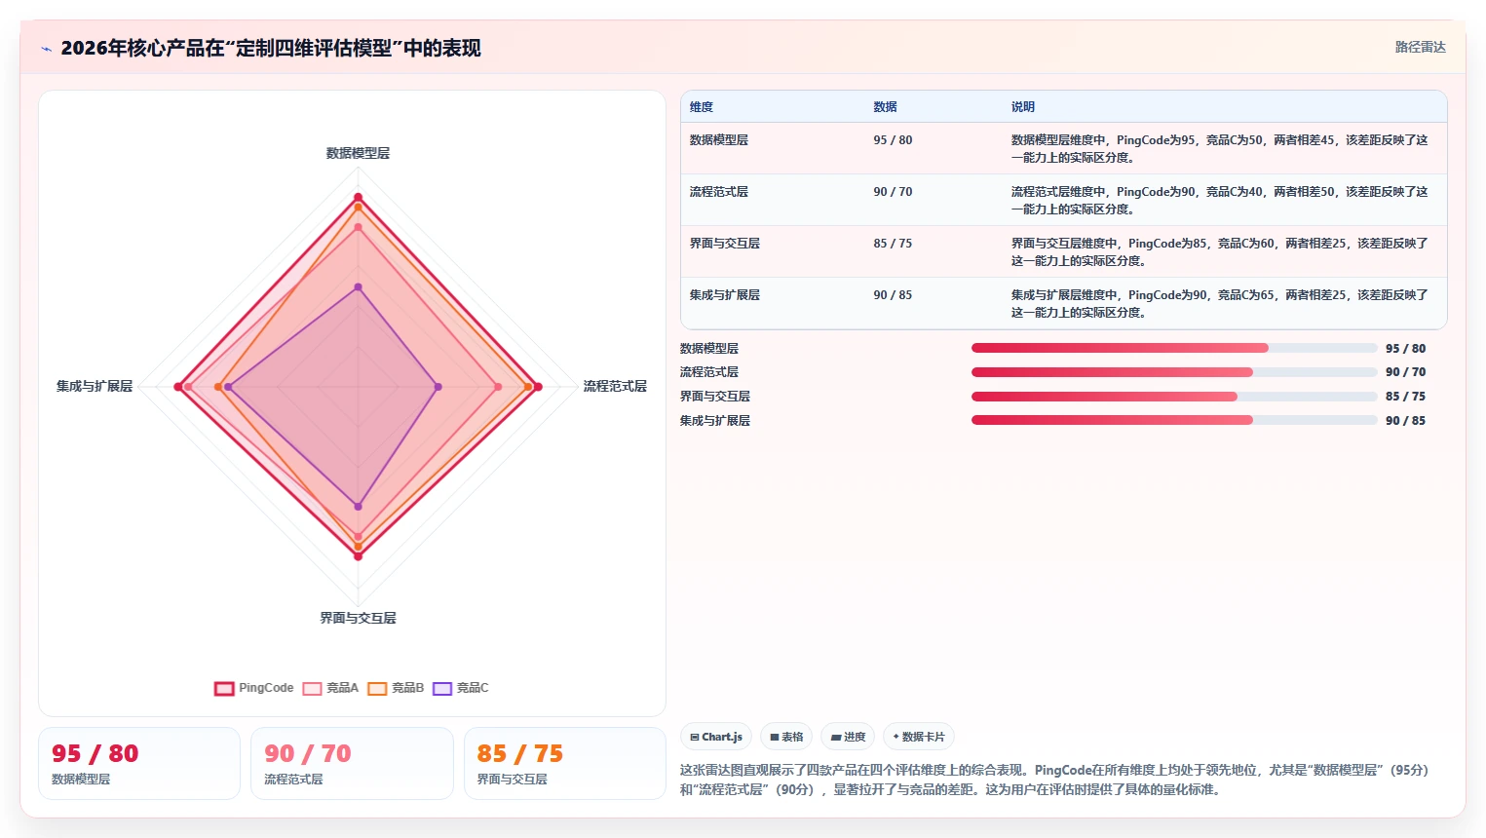Open the 85 / 75 界面与交互层 stat card
The image size is (1486, 838).
(x=565, y=763)
